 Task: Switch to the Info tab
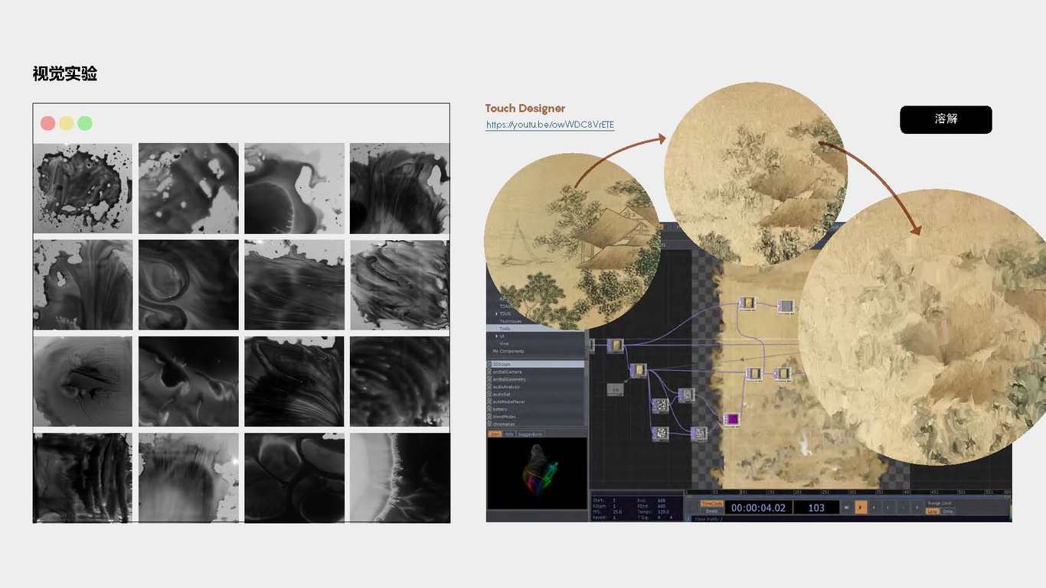coord(509,434)
